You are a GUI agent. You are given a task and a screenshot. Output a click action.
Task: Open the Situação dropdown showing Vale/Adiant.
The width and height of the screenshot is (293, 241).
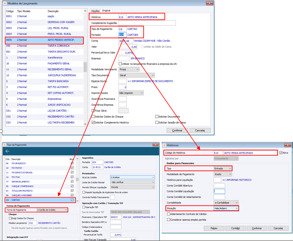226,208
